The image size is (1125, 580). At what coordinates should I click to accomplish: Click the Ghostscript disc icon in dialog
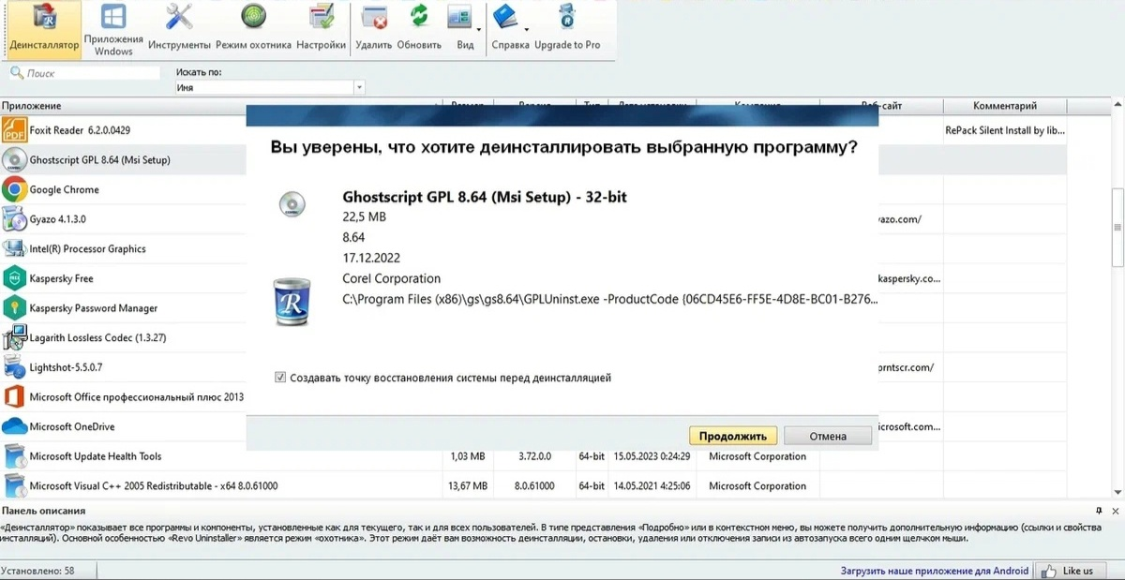point(291,203)
